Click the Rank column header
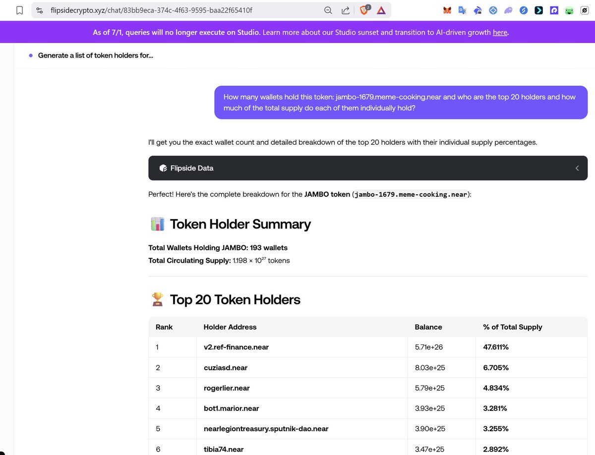This screenshot has width=595, height=455. [164, 327]
